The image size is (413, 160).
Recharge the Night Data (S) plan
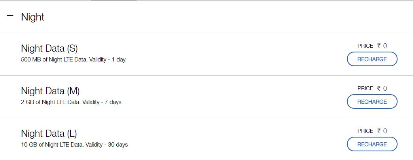click(372, 59)
